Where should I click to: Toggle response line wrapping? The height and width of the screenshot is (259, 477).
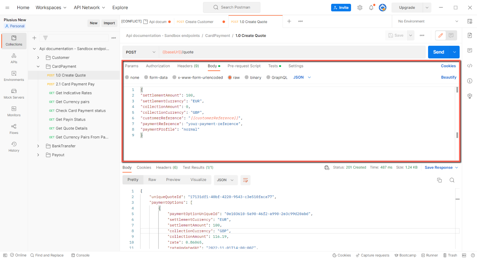245,180
